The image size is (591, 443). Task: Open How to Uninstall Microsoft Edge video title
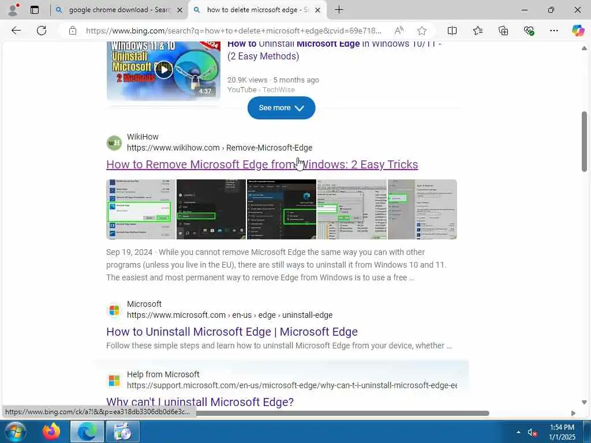pos(334,50)
